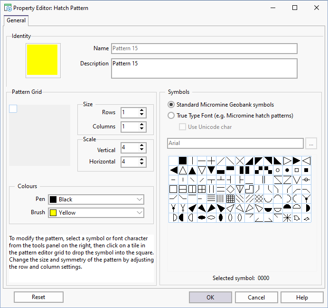Click Cancel to discard changes
This screenshot has height=308, width=328.
tap(256, 297)
